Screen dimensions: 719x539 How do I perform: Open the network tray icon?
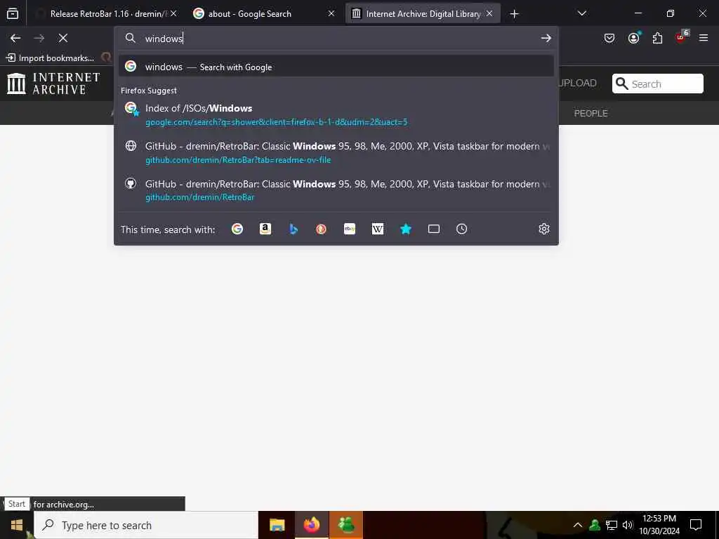tap(612, 525)
